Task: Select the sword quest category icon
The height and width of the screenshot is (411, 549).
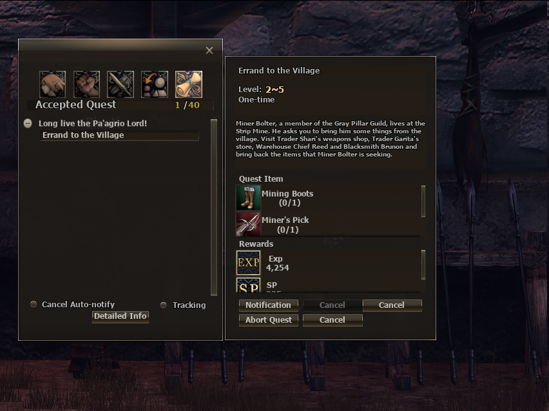Action: (120, 84)
